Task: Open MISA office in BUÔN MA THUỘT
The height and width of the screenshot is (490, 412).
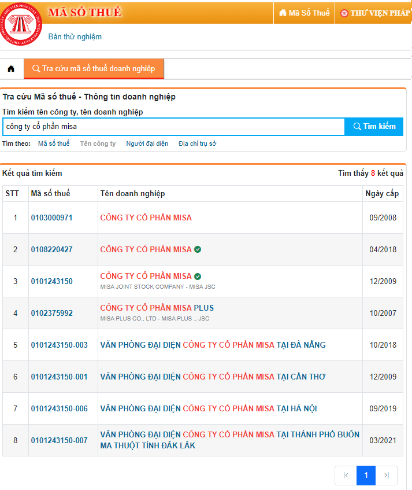Action: click(x=230, y=440)
